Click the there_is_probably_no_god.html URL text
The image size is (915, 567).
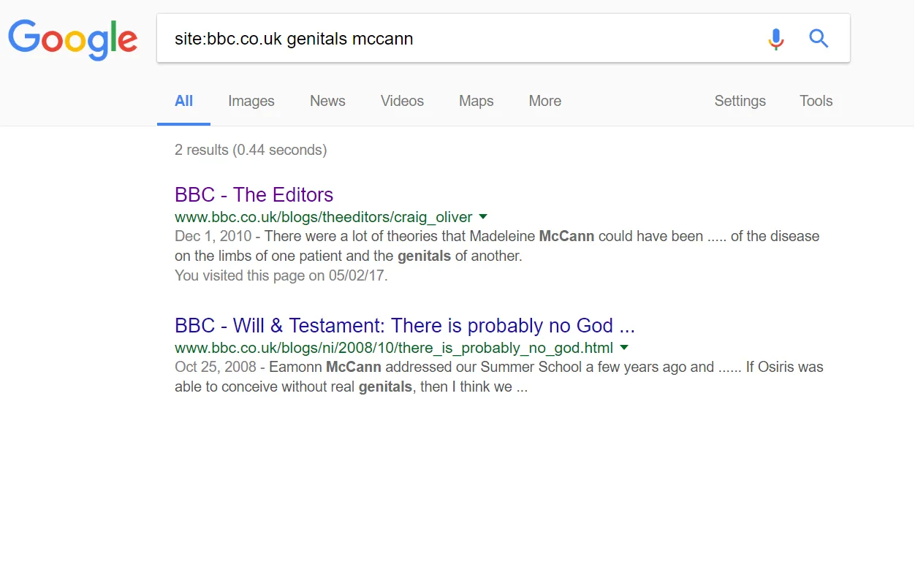(394, 348)
